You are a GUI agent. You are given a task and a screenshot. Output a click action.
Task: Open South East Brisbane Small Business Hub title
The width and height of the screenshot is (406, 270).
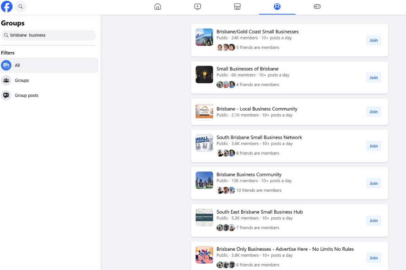(x=260, y=212)
